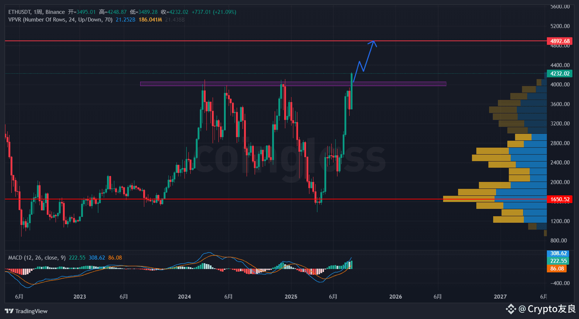Click the VPVR value 186.041M
Viewport: 579px width, 319px height.
pos(150,20)
